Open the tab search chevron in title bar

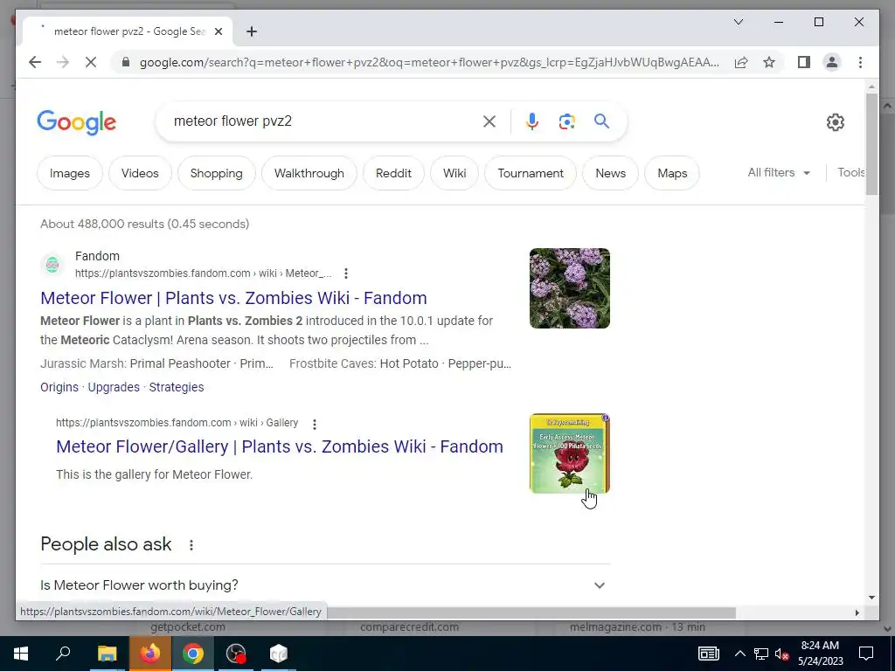pyautogui.click(x=738, y=22)
